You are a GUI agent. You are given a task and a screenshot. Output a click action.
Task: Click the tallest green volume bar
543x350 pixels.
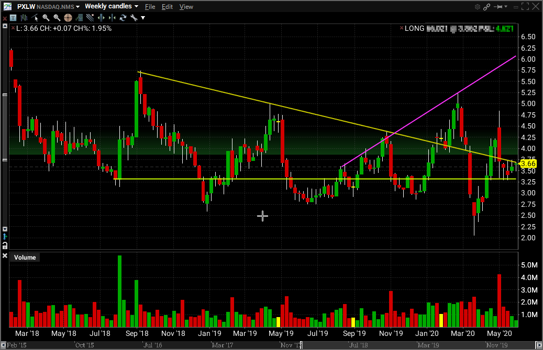(x=119, y=291)
